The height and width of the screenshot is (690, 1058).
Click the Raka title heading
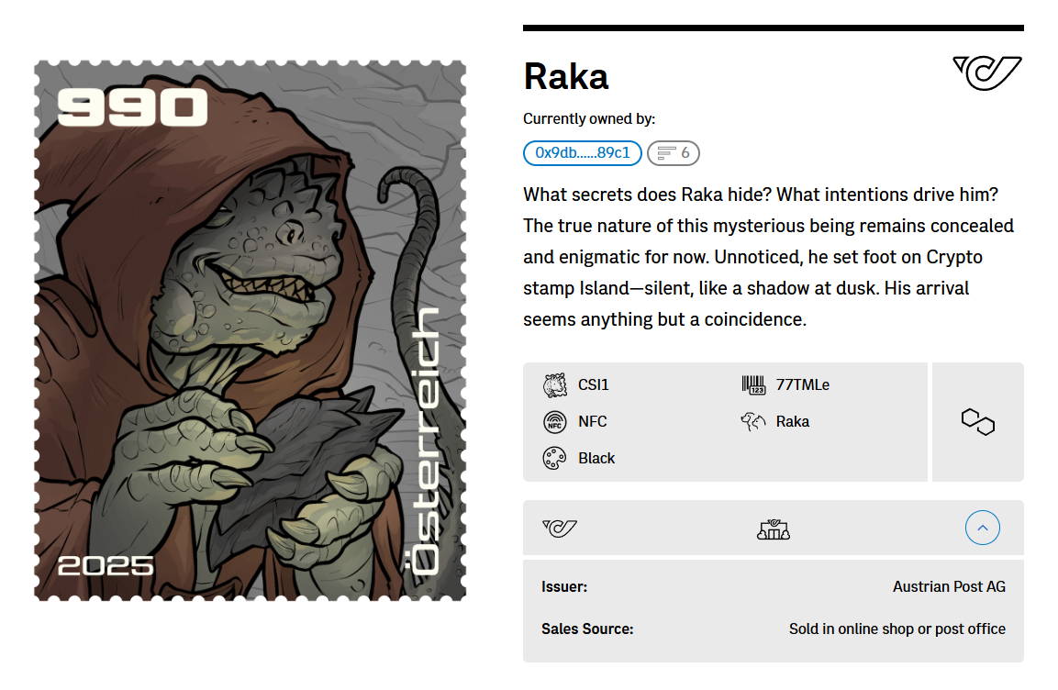[x=565, y=77]
